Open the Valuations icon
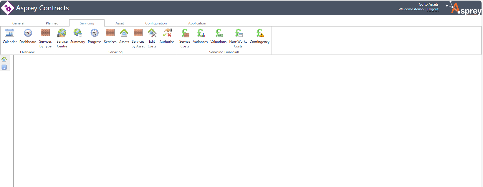 pos(219,33)
